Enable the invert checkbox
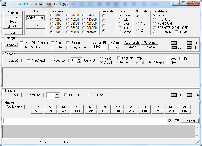The width and height of the screenshot is (202, 146). coord(176,32)
